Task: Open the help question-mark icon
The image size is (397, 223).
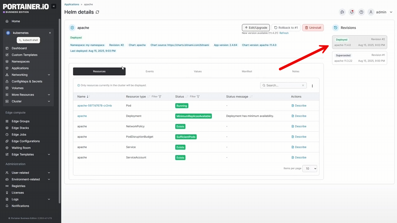Action: 361,12
